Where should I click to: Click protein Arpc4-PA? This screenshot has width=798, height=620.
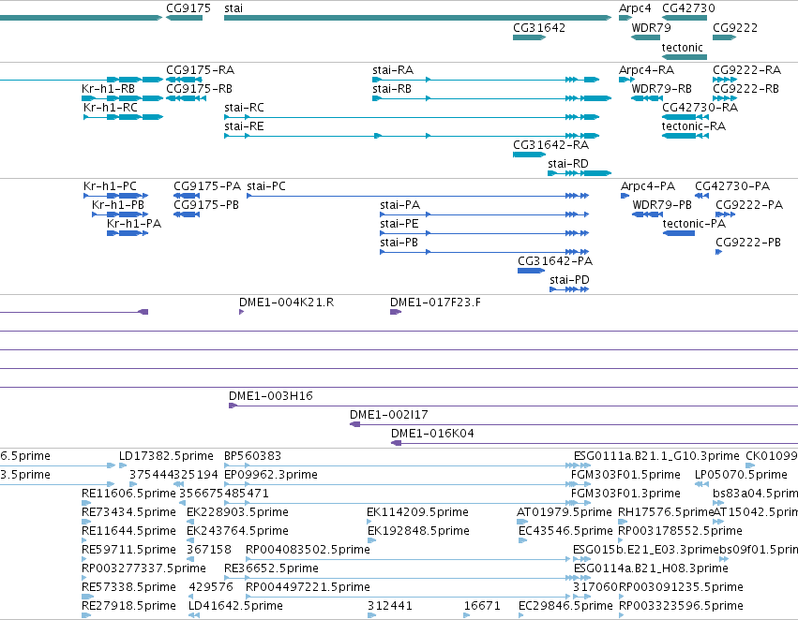click(625, 196)
